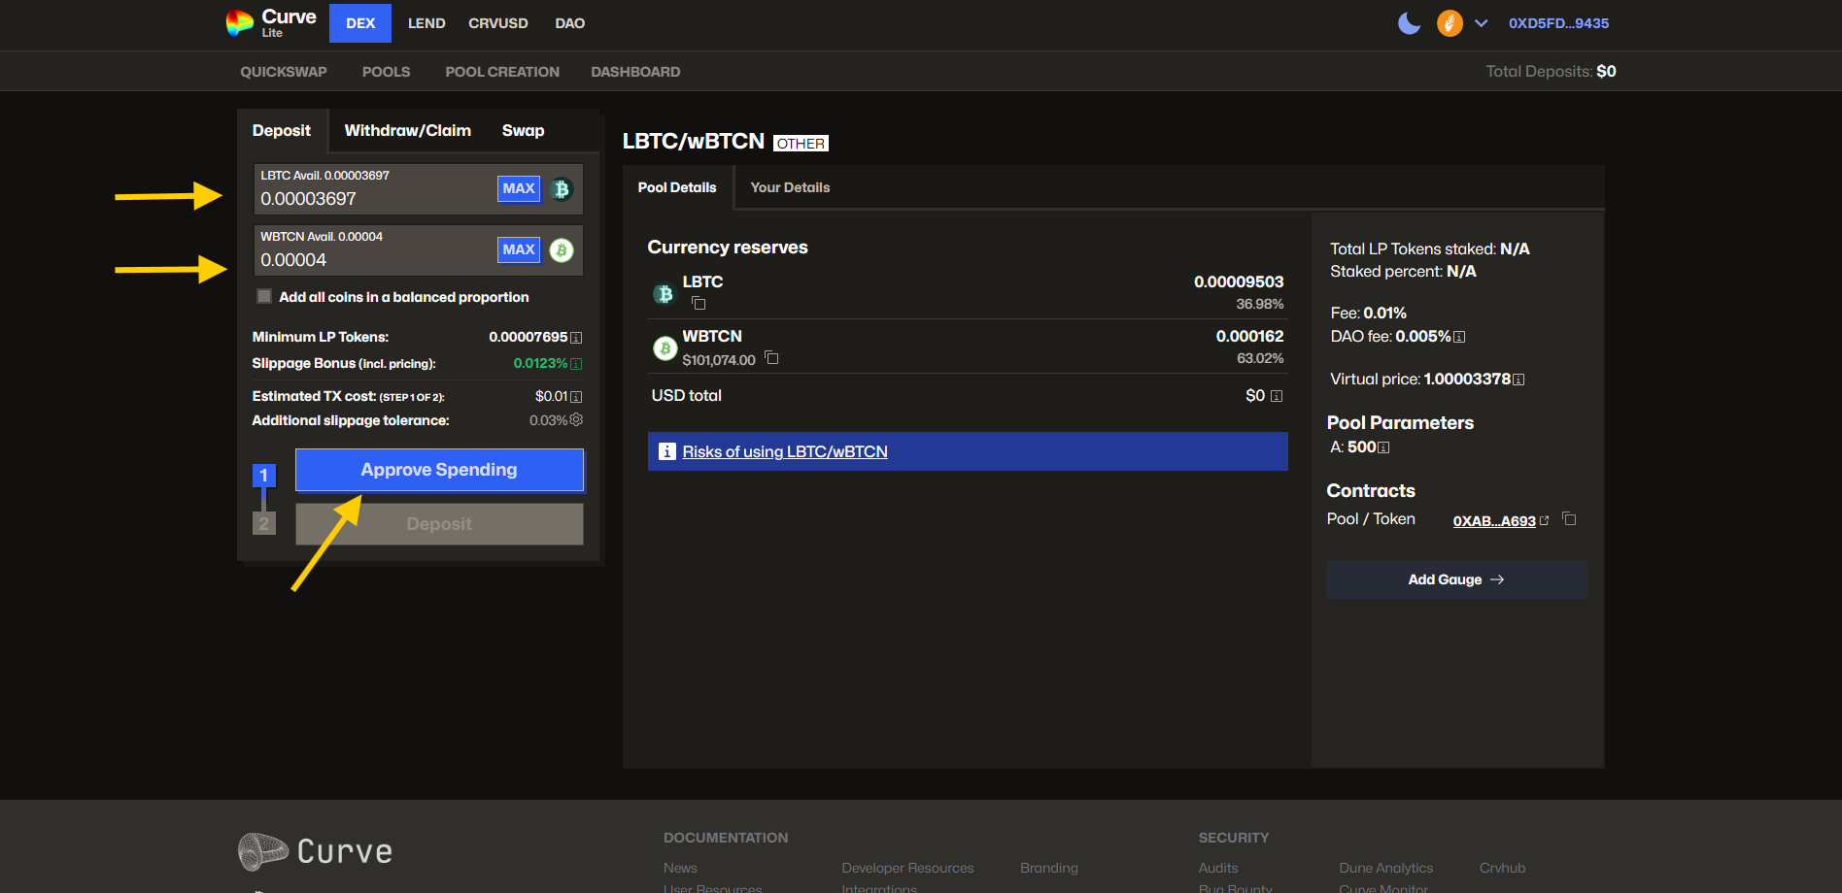
Task: Click the Curve Lite logo
Action: [x=271, y=22]
